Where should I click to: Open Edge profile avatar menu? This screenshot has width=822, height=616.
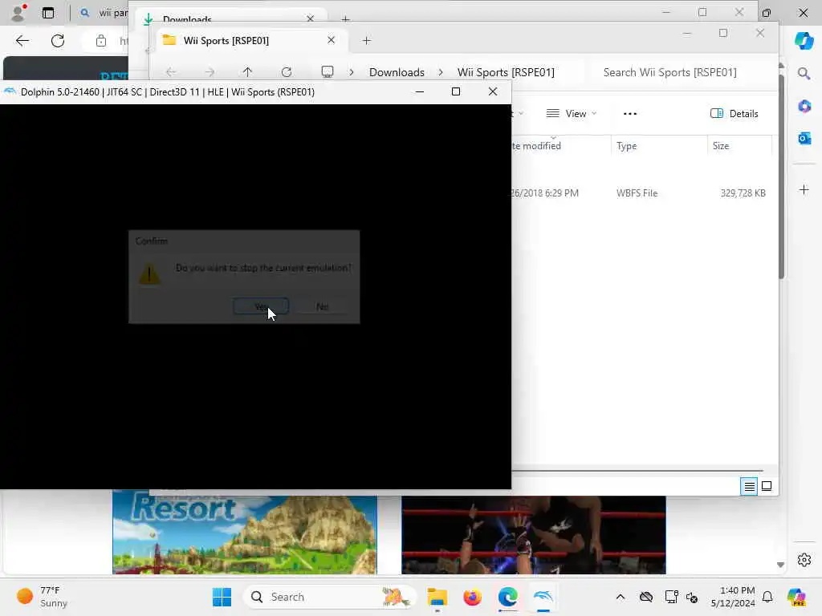coord(18,13)
